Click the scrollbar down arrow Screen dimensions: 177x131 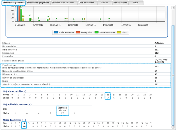point(173,127)
